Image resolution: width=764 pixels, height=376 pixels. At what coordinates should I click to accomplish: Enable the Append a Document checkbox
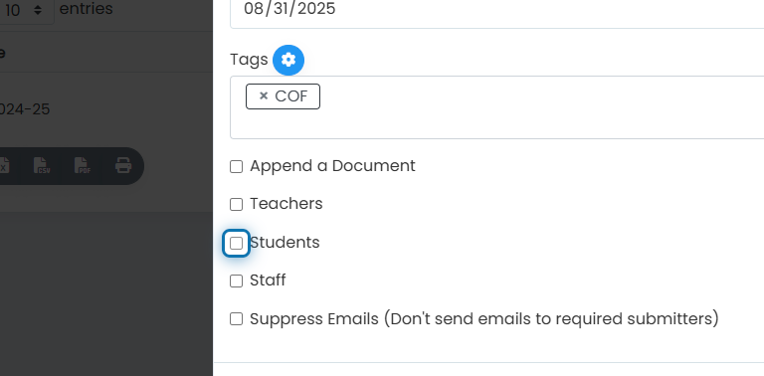coord(237,166)
